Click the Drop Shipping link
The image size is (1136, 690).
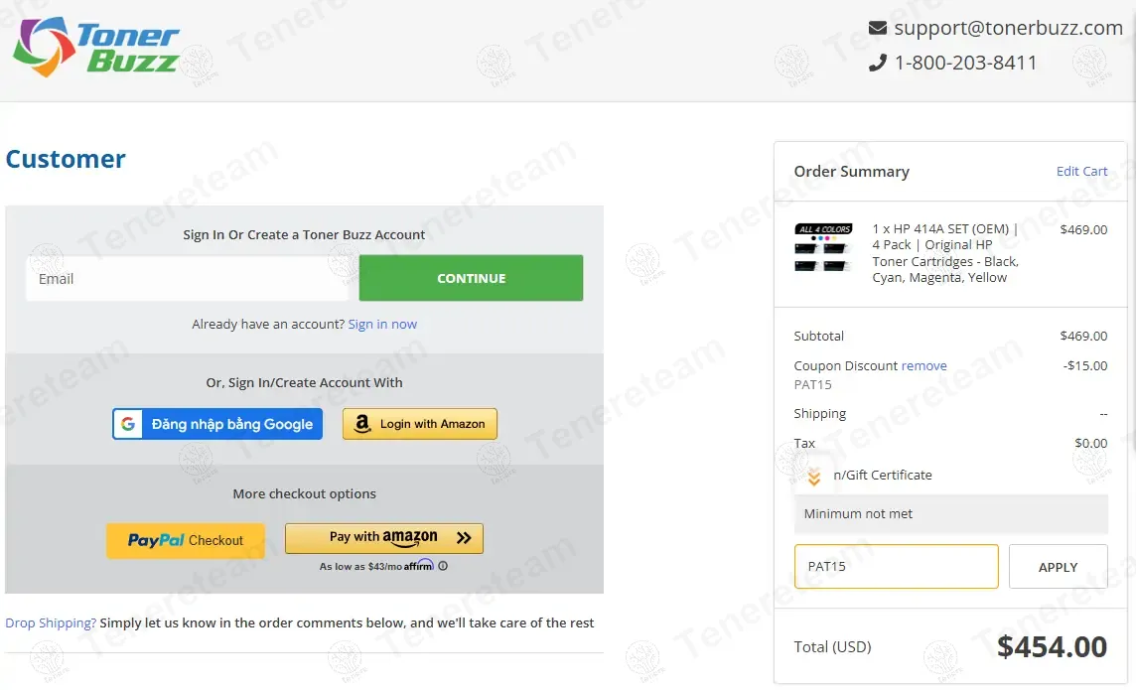(51, 622)
